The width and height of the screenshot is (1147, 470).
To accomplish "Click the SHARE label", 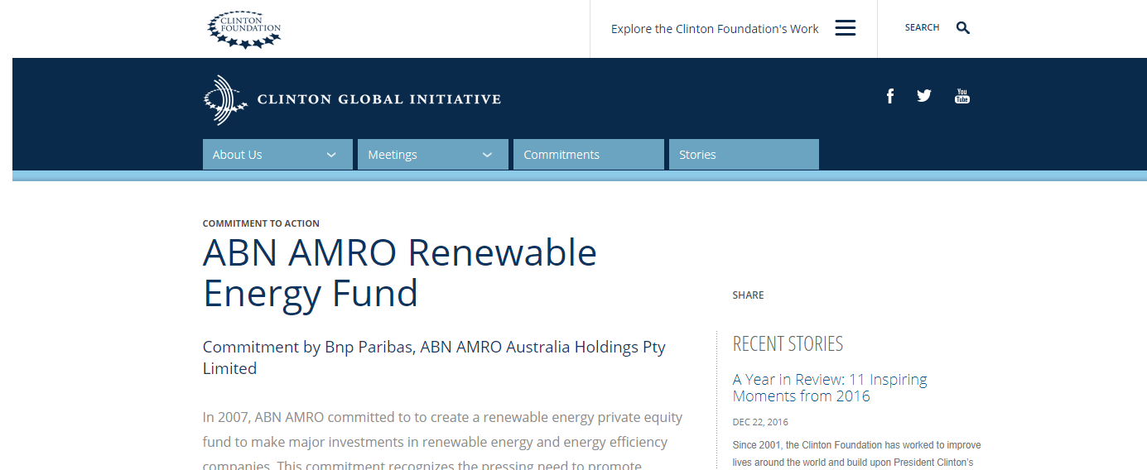I will click(x=748, y=295).
